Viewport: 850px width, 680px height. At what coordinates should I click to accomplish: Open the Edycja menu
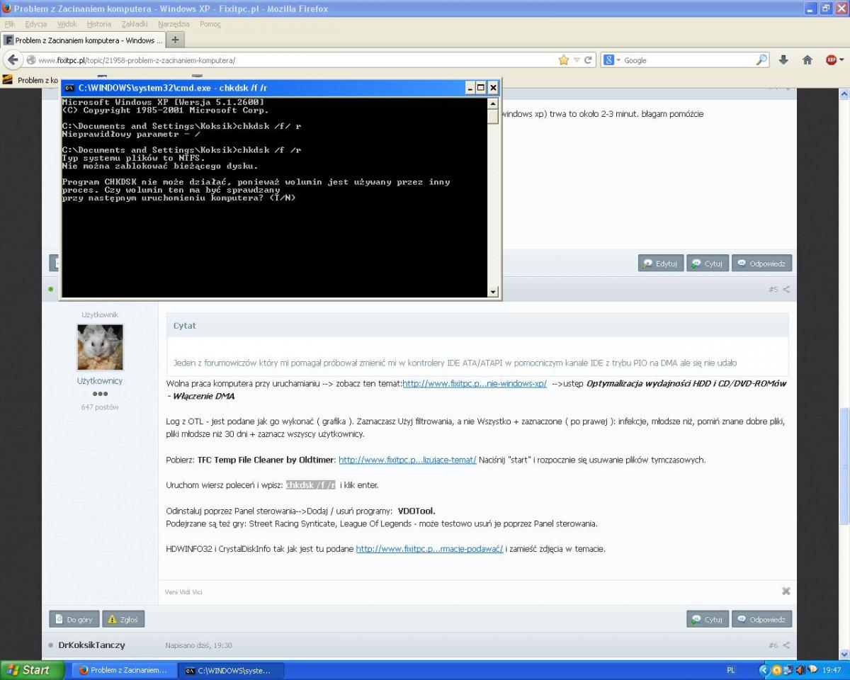pyautogui.click(x=35, y=24)
